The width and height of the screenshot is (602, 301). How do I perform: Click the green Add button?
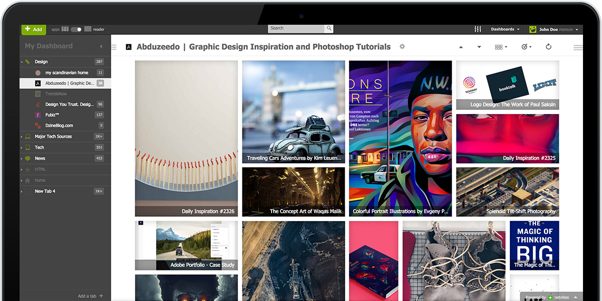[34, 29]
